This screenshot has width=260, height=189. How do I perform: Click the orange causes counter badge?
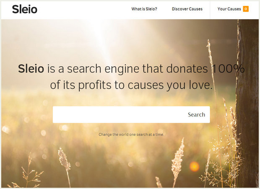click(246, 9)
